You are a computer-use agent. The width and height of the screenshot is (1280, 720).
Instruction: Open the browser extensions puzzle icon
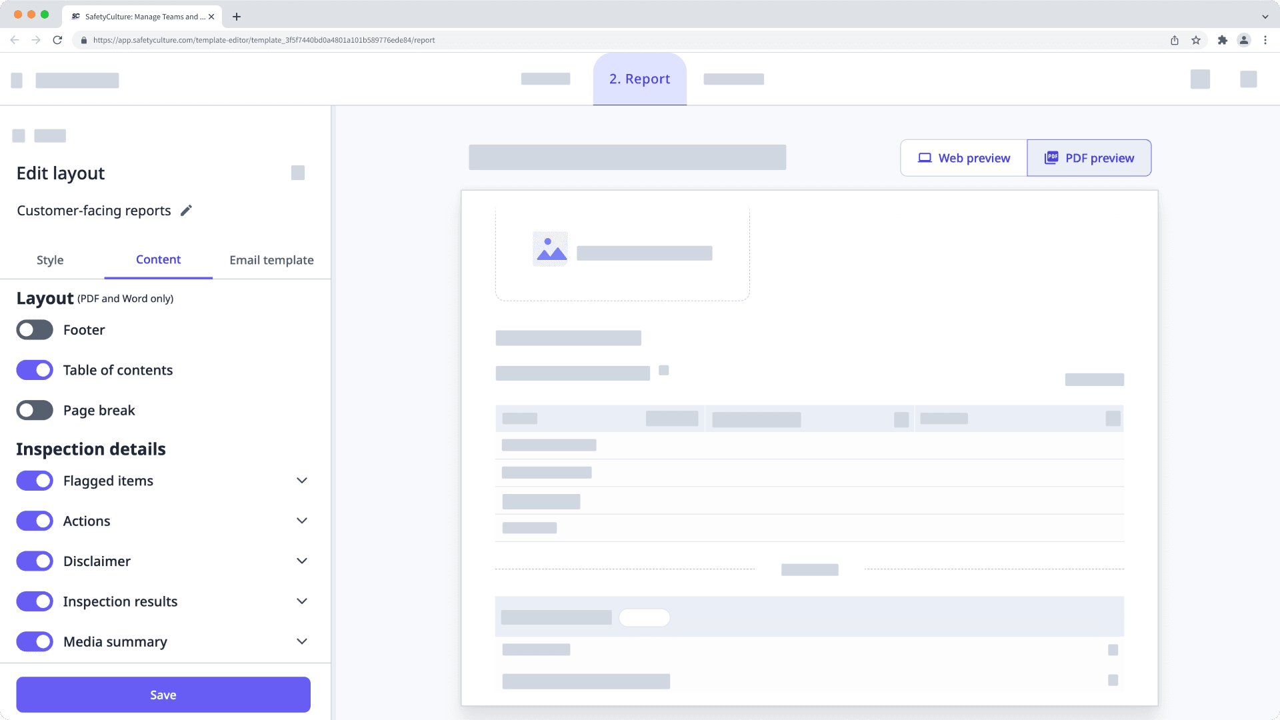[x=1223, y=40]
